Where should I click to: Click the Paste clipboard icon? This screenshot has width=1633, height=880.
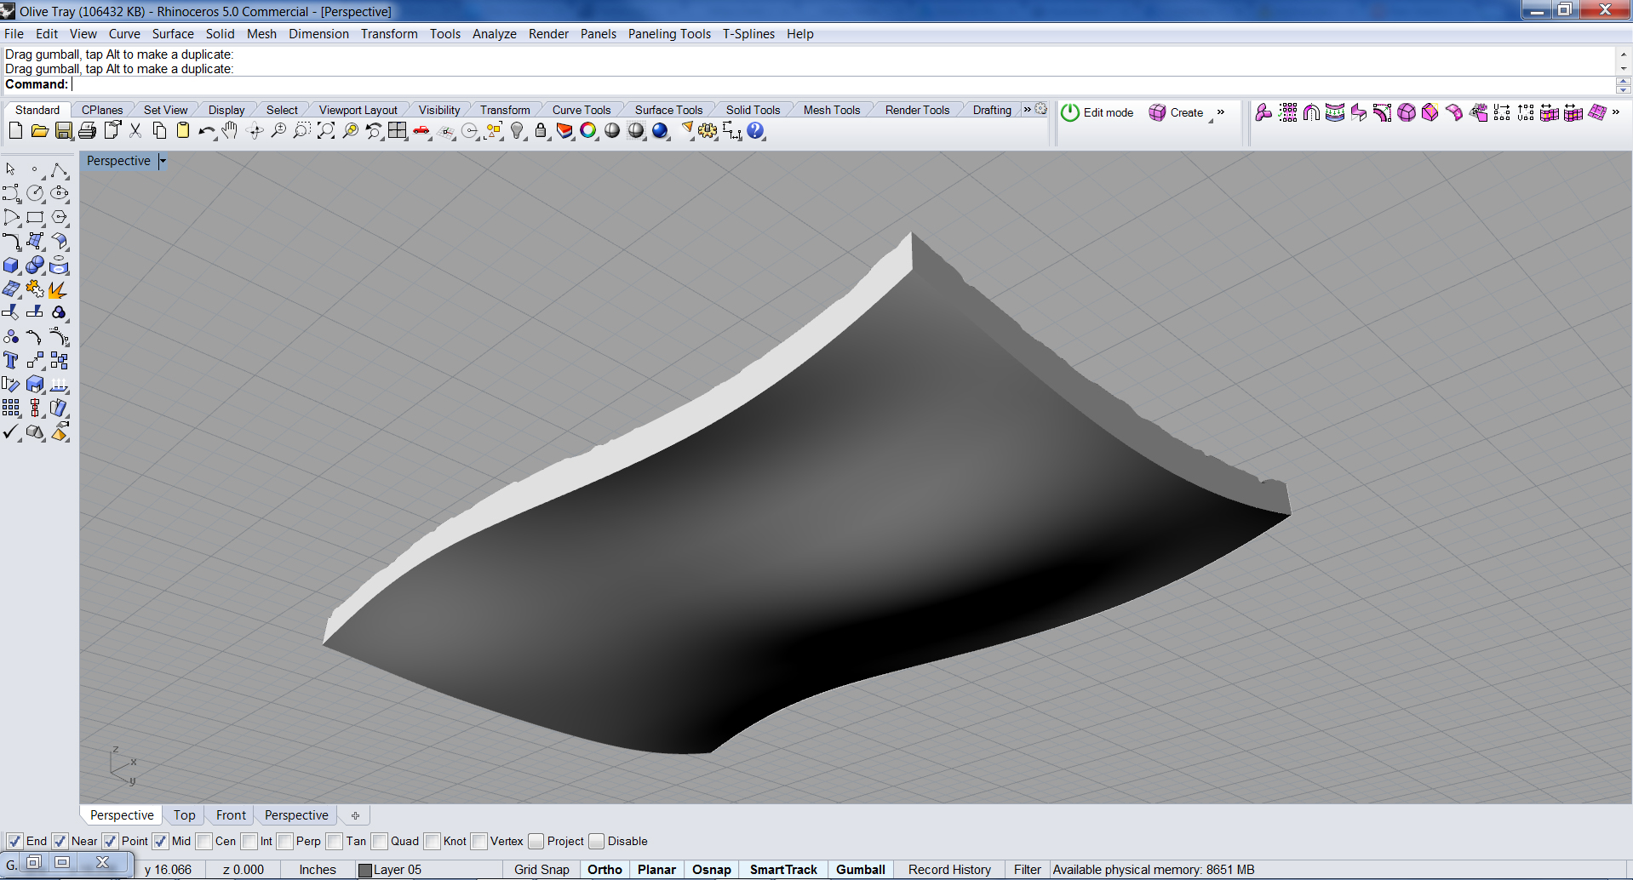(183, 131)
